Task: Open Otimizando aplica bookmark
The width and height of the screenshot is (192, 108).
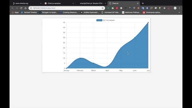Action: pos(152,12)
